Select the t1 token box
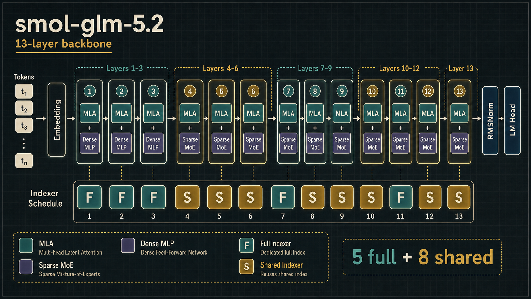This screenshot has width=531, height=299. click(x=24, y=92)
